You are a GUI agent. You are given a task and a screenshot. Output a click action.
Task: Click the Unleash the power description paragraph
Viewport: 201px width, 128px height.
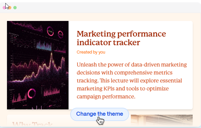132,80
